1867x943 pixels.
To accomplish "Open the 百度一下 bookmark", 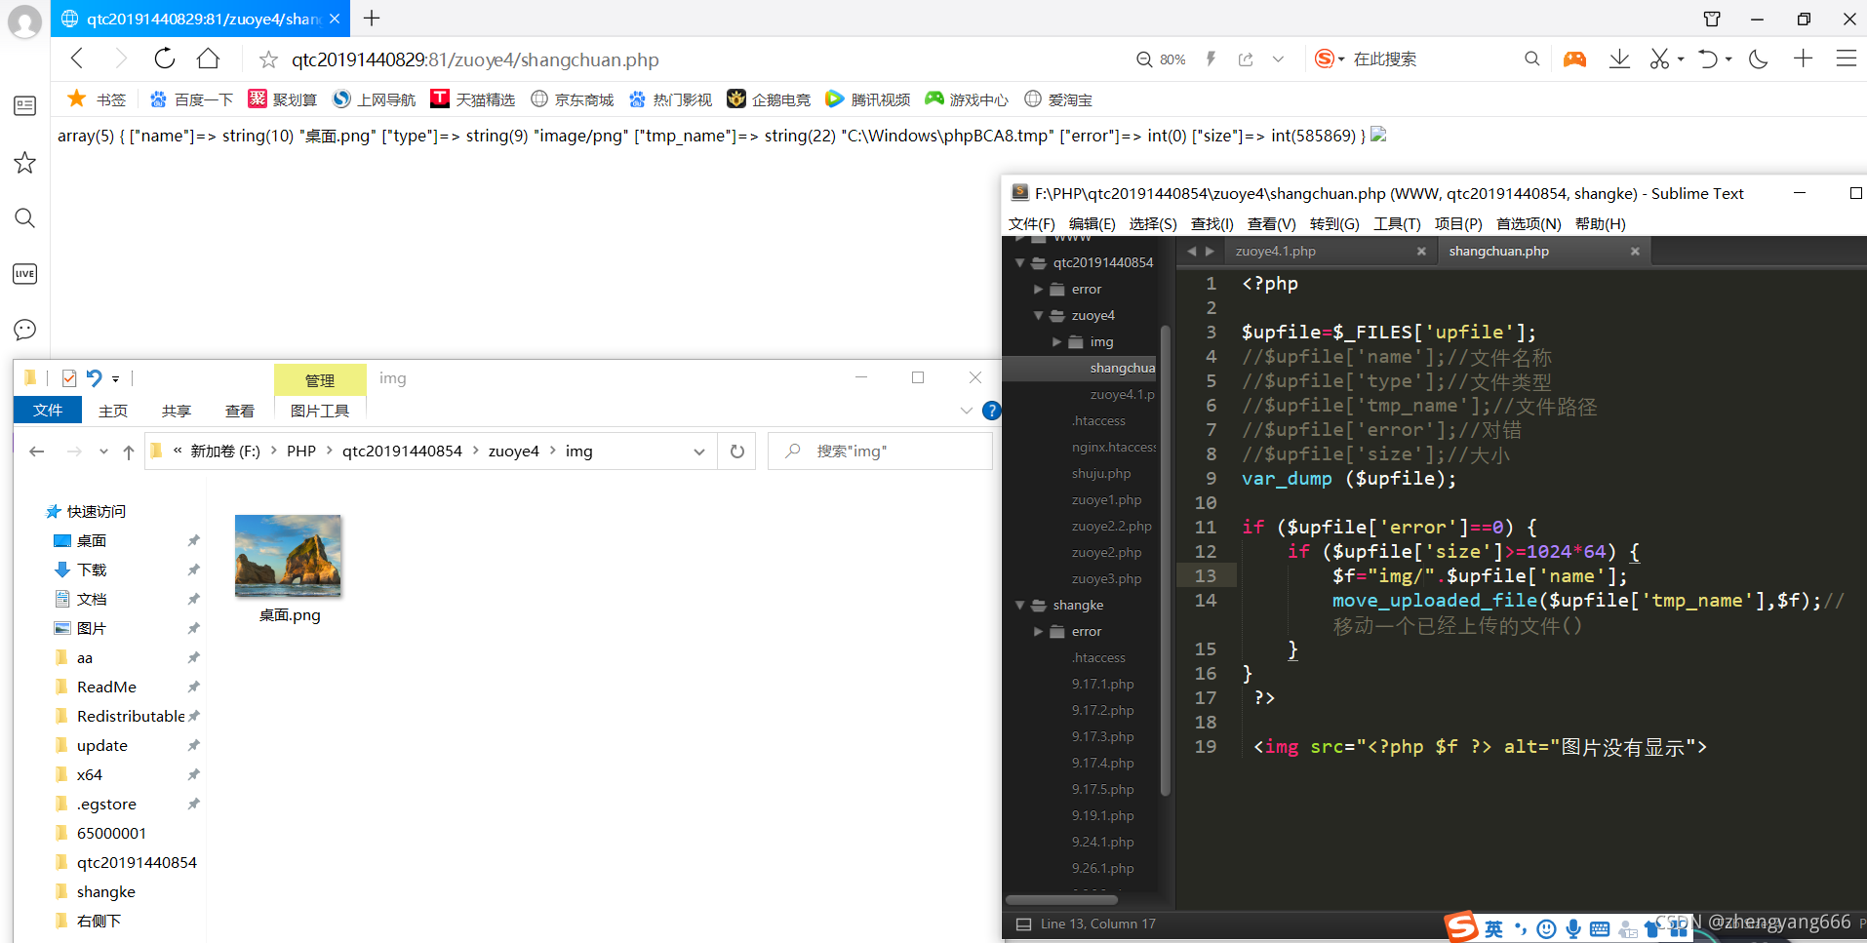I will point(191,99).
